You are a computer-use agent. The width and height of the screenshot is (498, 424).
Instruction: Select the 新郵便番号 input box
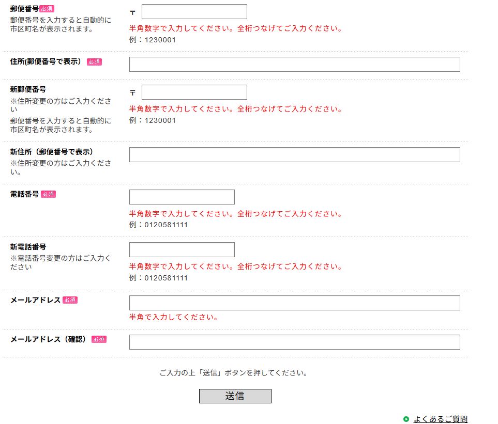pyautogui.click(x=194, y=92)
